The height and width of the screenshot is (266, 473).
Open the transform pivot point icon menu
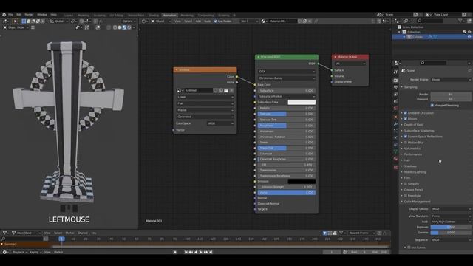pos(73,21)
